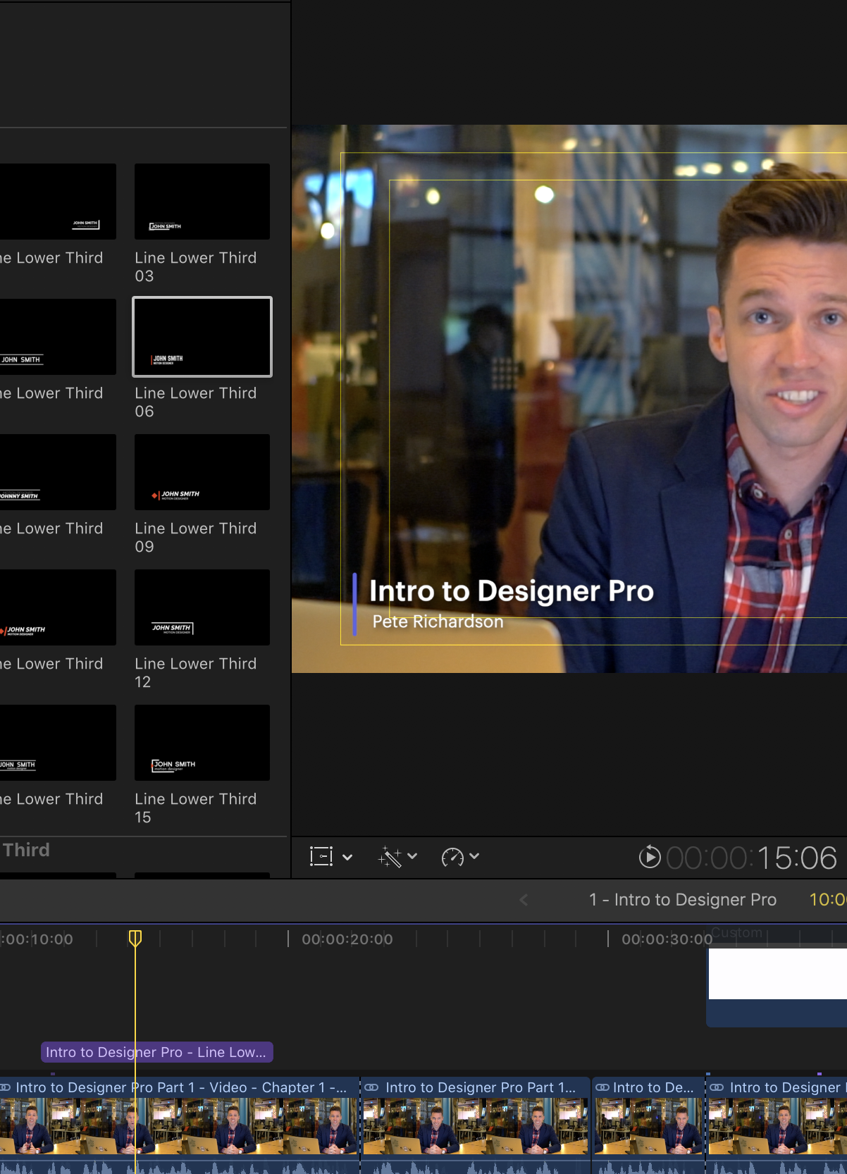Open the retime options dropdown chevron
Viewport: 847px width, 1174px height.
coord(474,856)
